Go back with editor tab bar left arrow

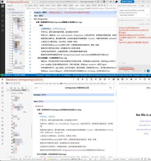pyautogui.click(x=108, y=5)
